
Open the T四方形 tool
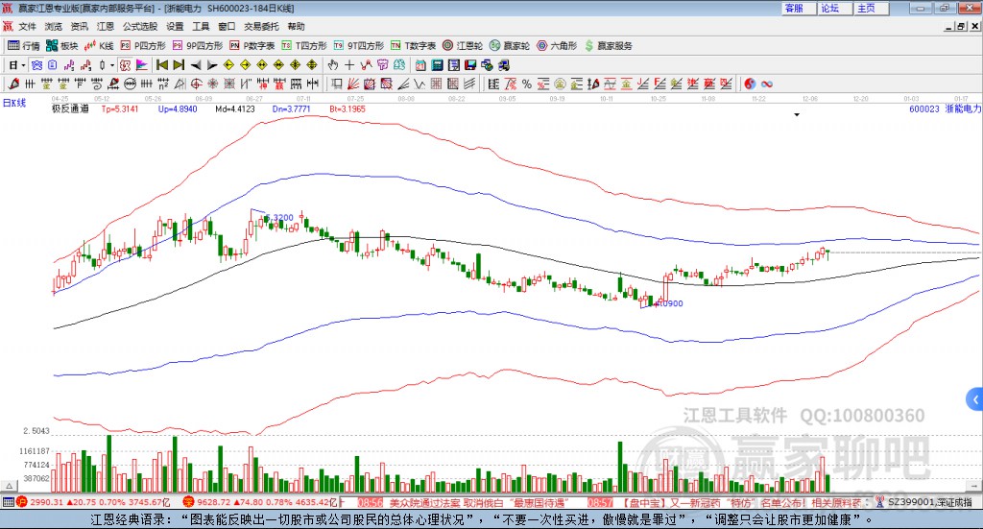[304, 46]
